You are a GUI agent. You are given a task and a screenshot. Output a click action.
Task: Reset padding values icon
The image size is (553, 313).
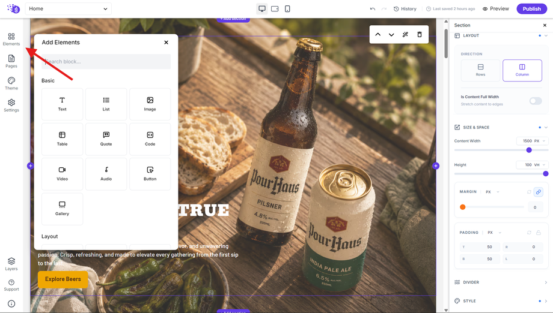[529, 233]
